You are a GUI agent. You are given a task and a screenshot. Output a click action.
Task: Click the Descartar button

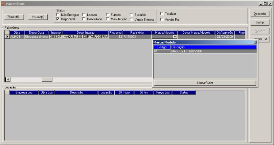coord(259,14)
